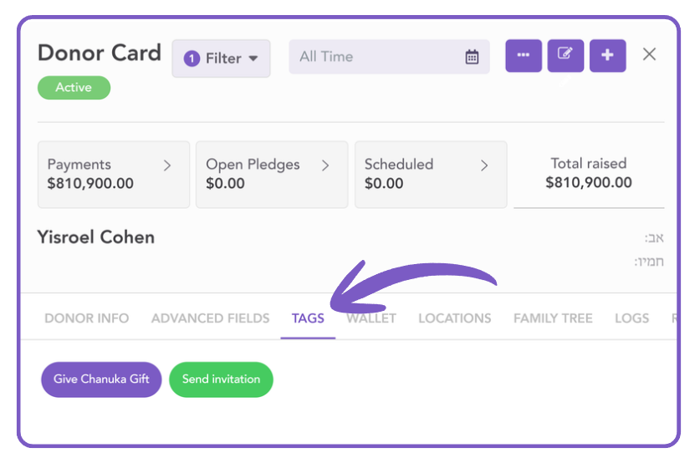Click the edit donor pencil icon
The height and width of the screenshot is (458, 695).
click(565, 55)
